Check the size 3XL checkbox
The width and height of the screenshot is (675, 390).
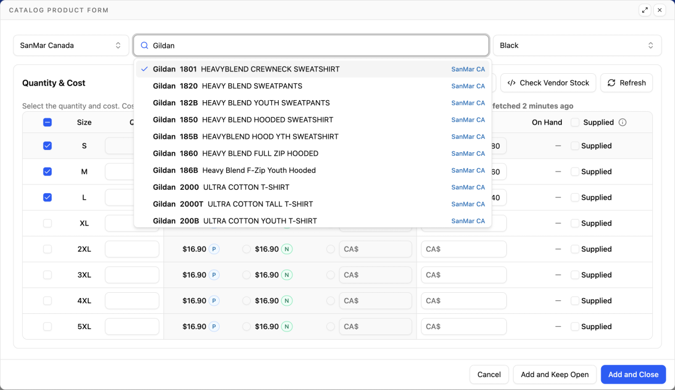coord(47,275)
